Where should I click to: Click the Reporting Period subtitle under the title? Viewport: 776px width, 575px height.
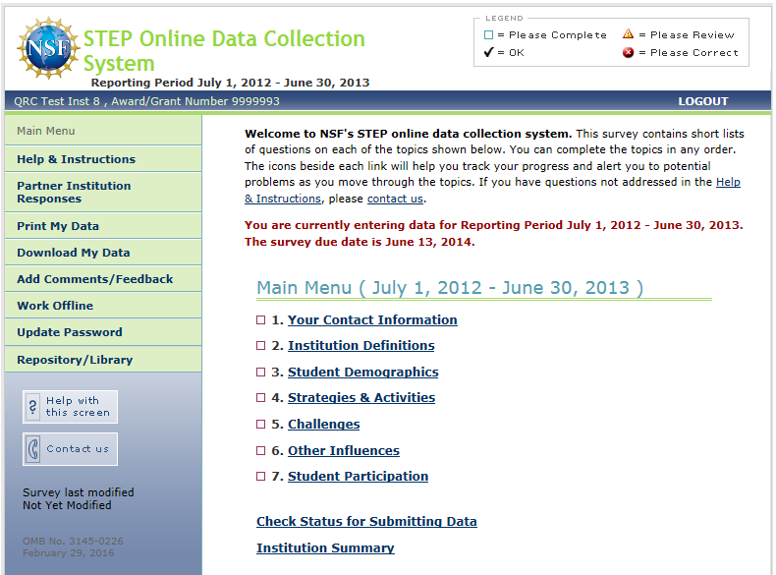tap(230, 83)
